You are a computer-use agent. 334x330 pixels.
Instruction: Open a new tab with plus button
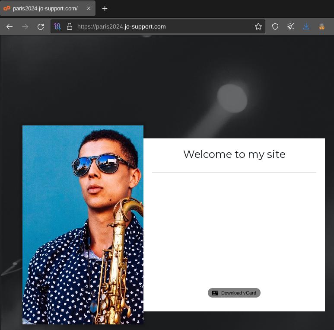pyautogui.click(x=105, y=8)
